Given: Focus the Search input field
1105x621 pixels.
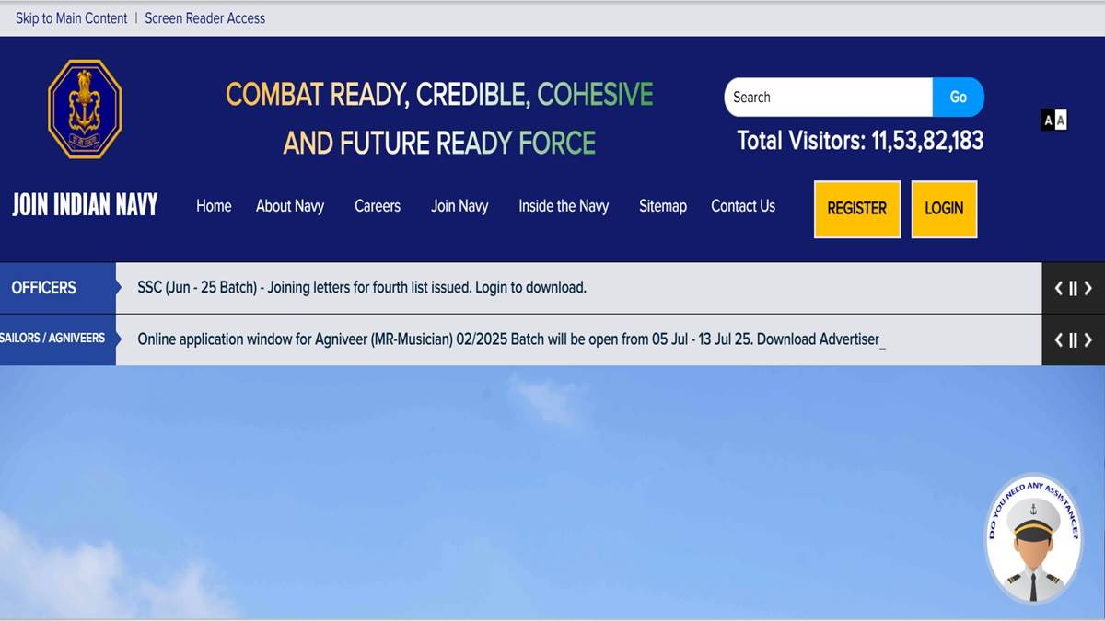Looking at the screenshot, I should click(829, 98).
